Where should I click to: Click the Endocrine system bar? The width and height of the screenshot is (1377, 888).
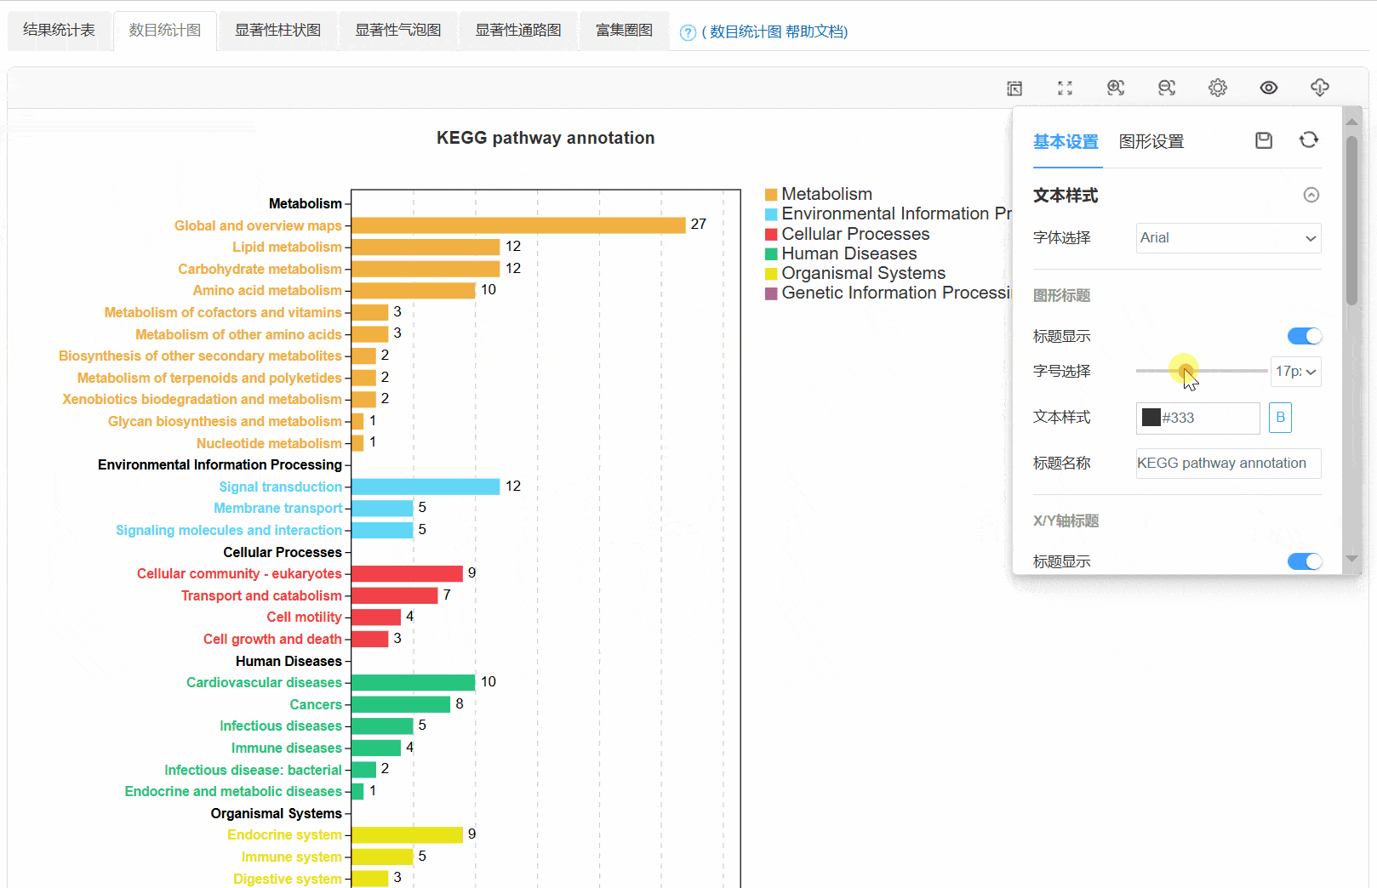click(x=407, y=835)
